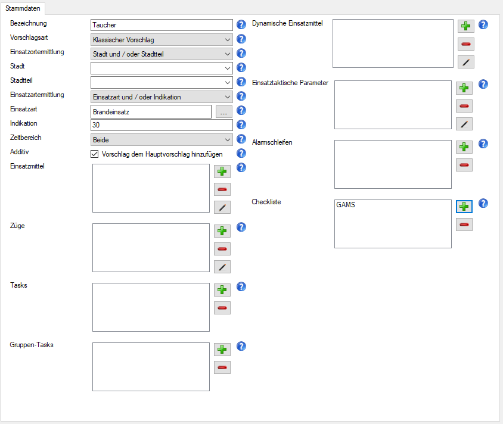Edit the Einsatztaktische Parameter entry
Image resolution: width=503 pixels, height=424 pixels.
click(x=464, y=124)
